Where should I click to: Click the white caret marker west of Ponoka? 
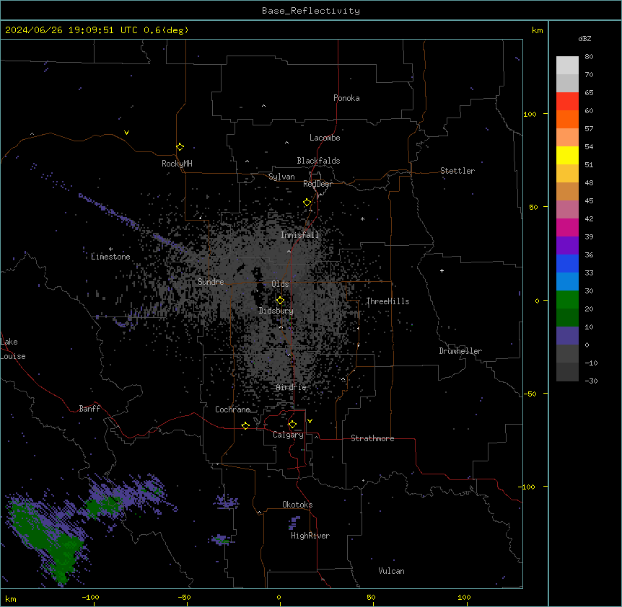263,106
